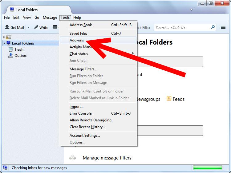Viewport: 231px width, 173px height.
Task: Choose Saved Files menu entry
Action: click(98, 33)
